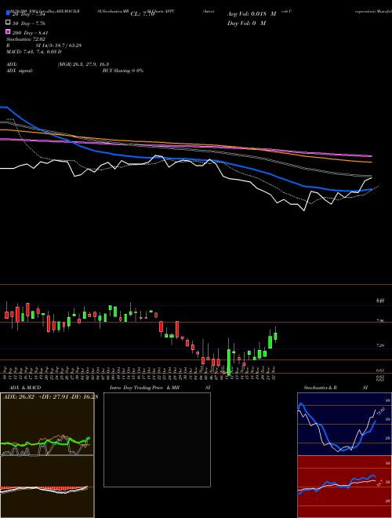Click the 'Avg Vol: 0.018 M' label
This screenshot has height=518, width=392.
click(x=252, y=14)
